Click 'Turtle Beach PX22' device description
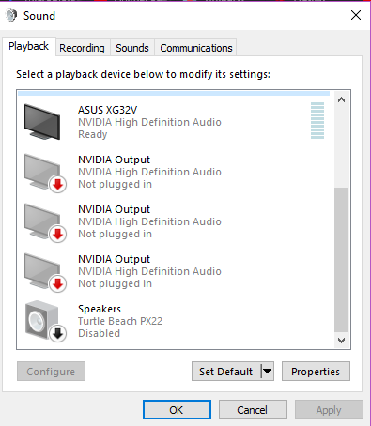Screen dimensions: 371x426 click(x=120, y=321)
